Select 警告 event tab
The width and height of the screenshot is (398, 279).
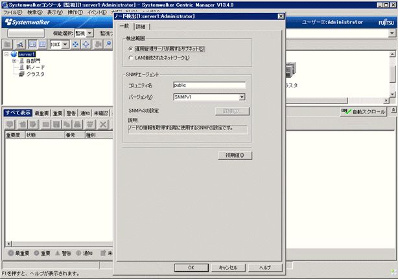(x=71, y=113)
